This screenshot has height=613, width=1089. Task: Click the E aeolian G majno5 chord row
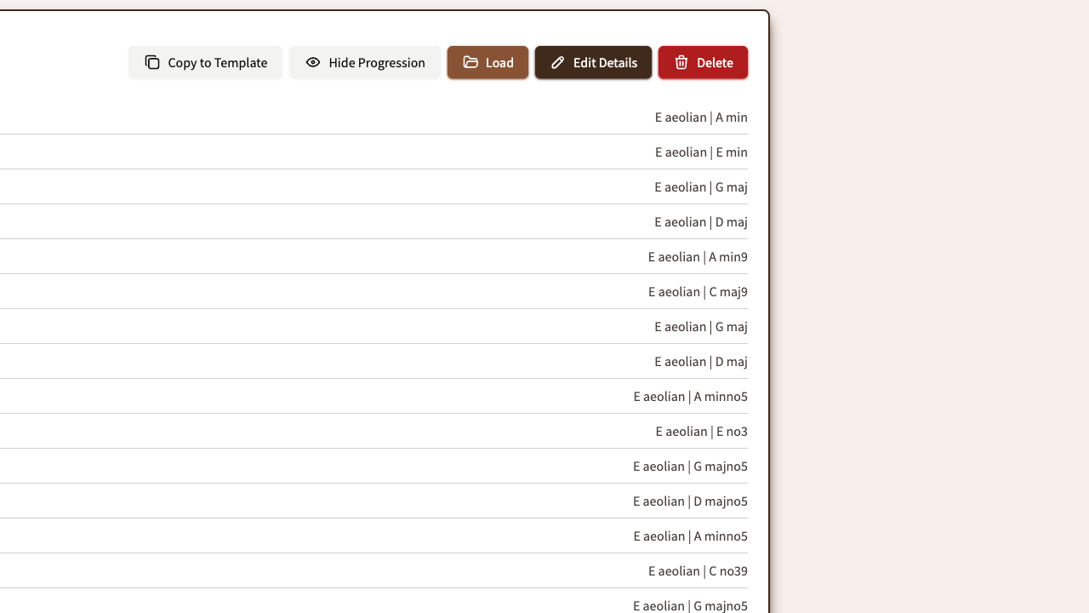pyautogui.click(x=690, y=466)
